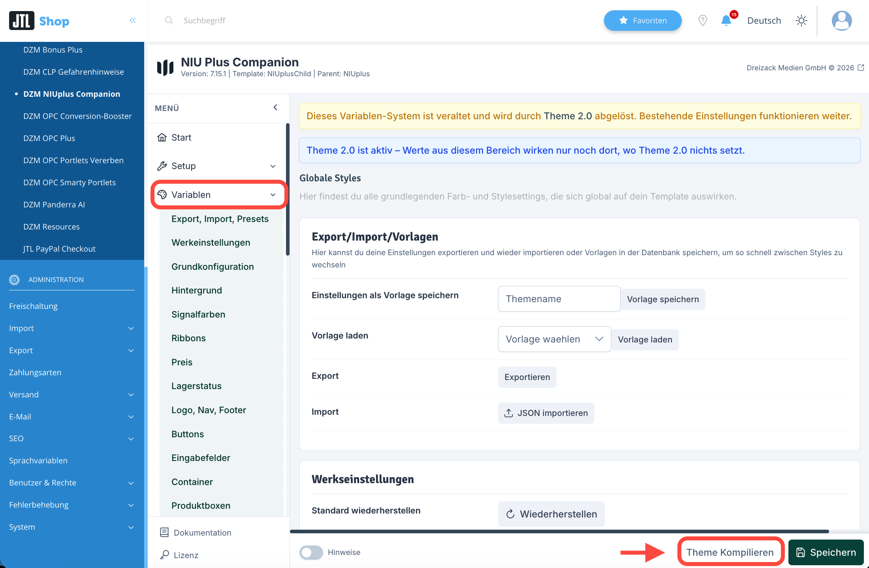Click the location pin icon in header
Image resolution: width=869 pixels, height=568 pixels.
pos(702,21)
